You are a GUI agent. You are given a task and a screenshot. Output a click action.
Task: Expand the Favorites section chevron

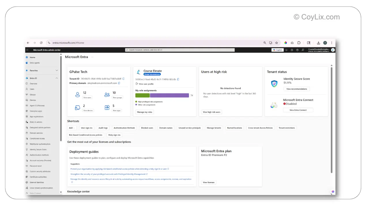57,70
